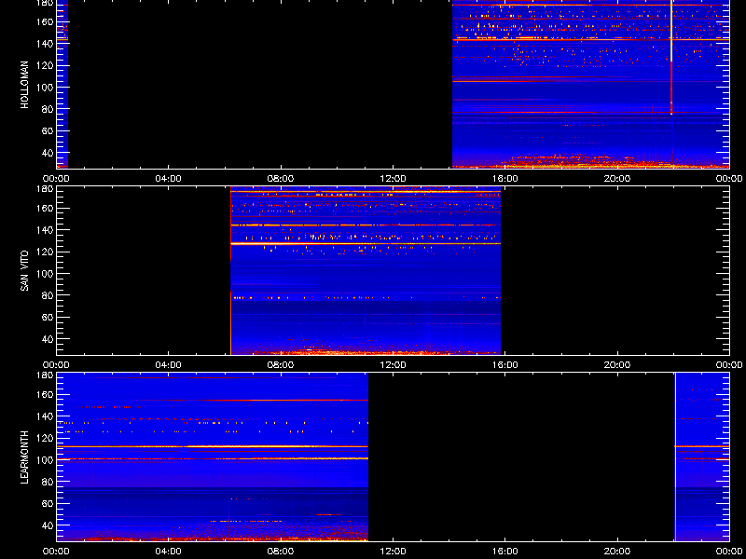Pick 20:00 time label under Learmonth panel
746x559 pixels.
617,552
